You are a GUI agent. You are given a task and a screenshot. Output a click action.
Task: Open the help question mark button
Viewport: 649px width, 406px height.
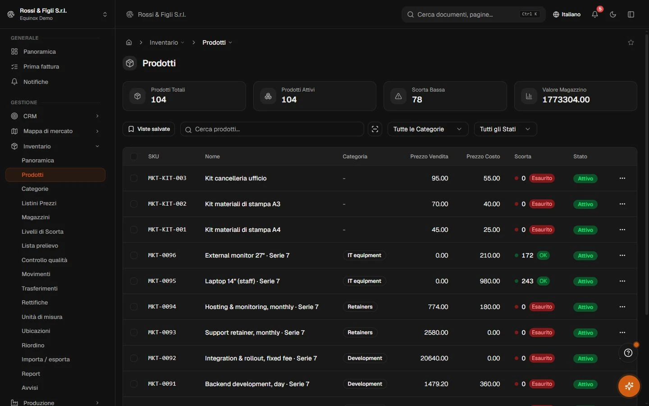pyautogui.click(x=628, y=353)
